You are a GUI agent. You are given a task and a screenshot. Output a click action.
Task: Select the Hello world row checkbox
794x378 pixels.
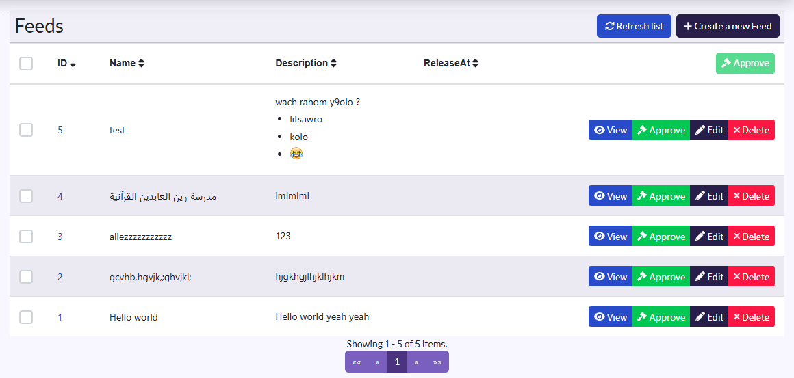pyautogui.click(x=26, y=317)
